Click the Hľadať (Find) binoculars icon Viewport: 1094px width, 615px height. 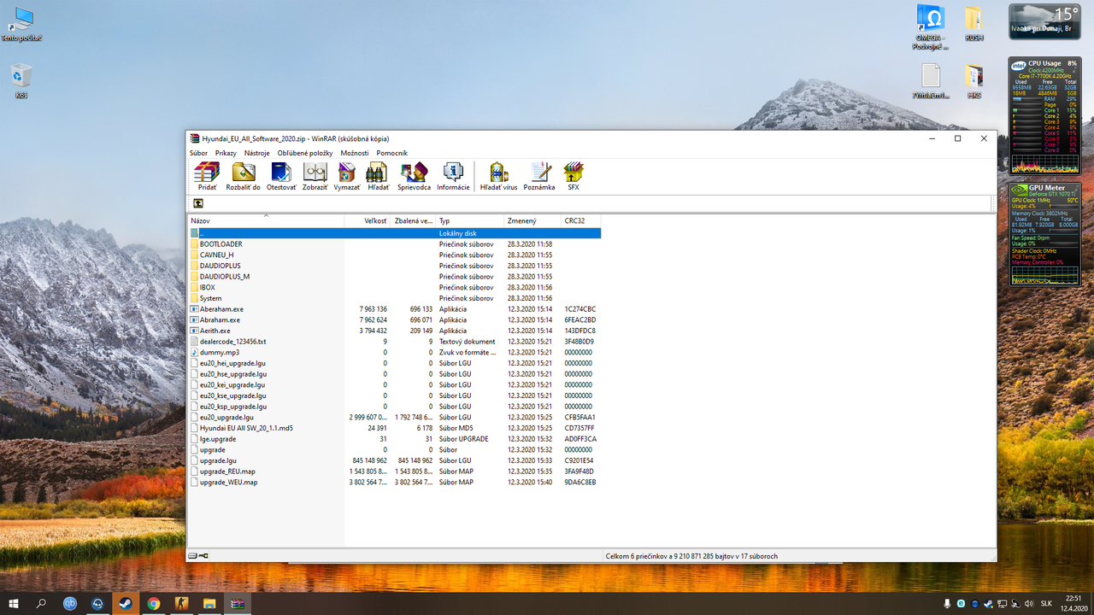[378, 176]
